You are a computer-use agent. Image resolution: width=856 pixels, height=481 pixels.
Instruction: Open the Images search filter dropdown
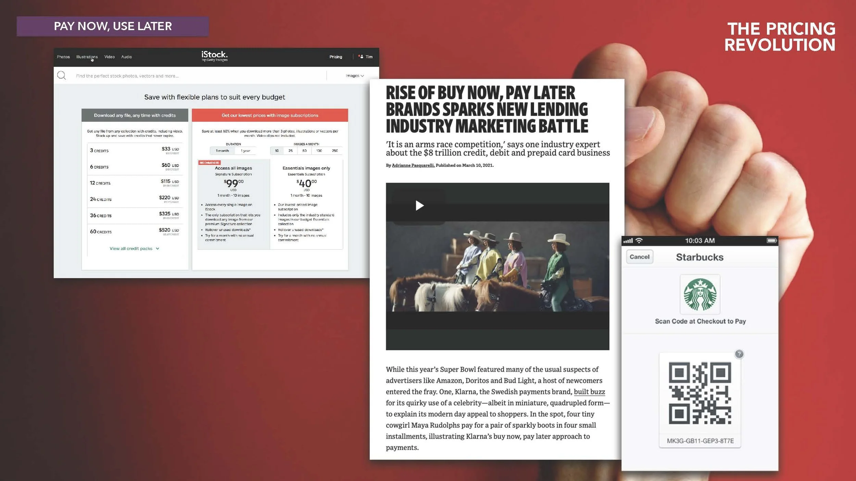(355, 76)
